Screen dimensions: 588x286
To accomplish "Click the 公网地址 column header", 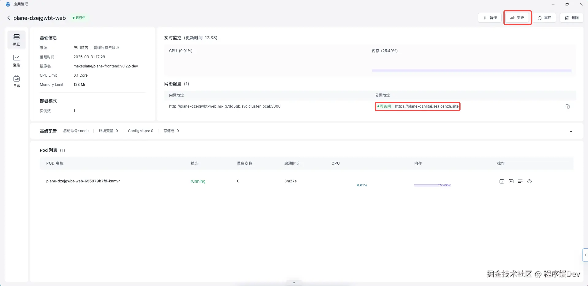I will [382, 95].
